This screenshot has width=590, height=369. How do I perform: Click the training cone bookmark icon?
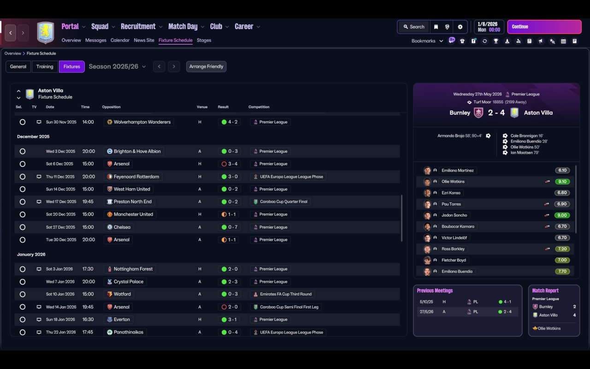click(x=507, y=41)
